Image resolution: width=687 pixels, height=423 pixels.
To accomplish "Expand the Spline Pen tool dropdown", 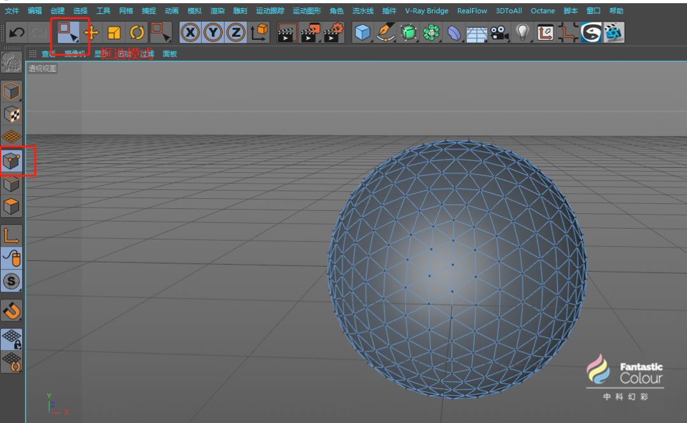I will tap(385, 32).
